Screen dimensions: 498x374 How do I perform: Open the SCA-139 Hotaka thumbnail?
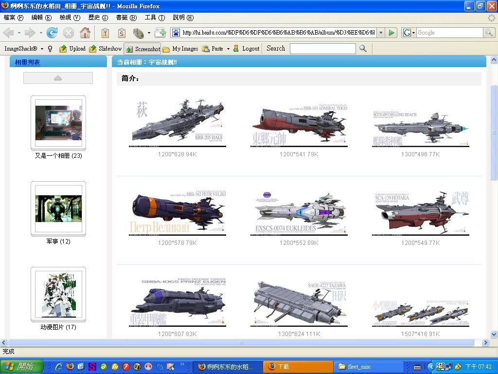pos(421,213)
